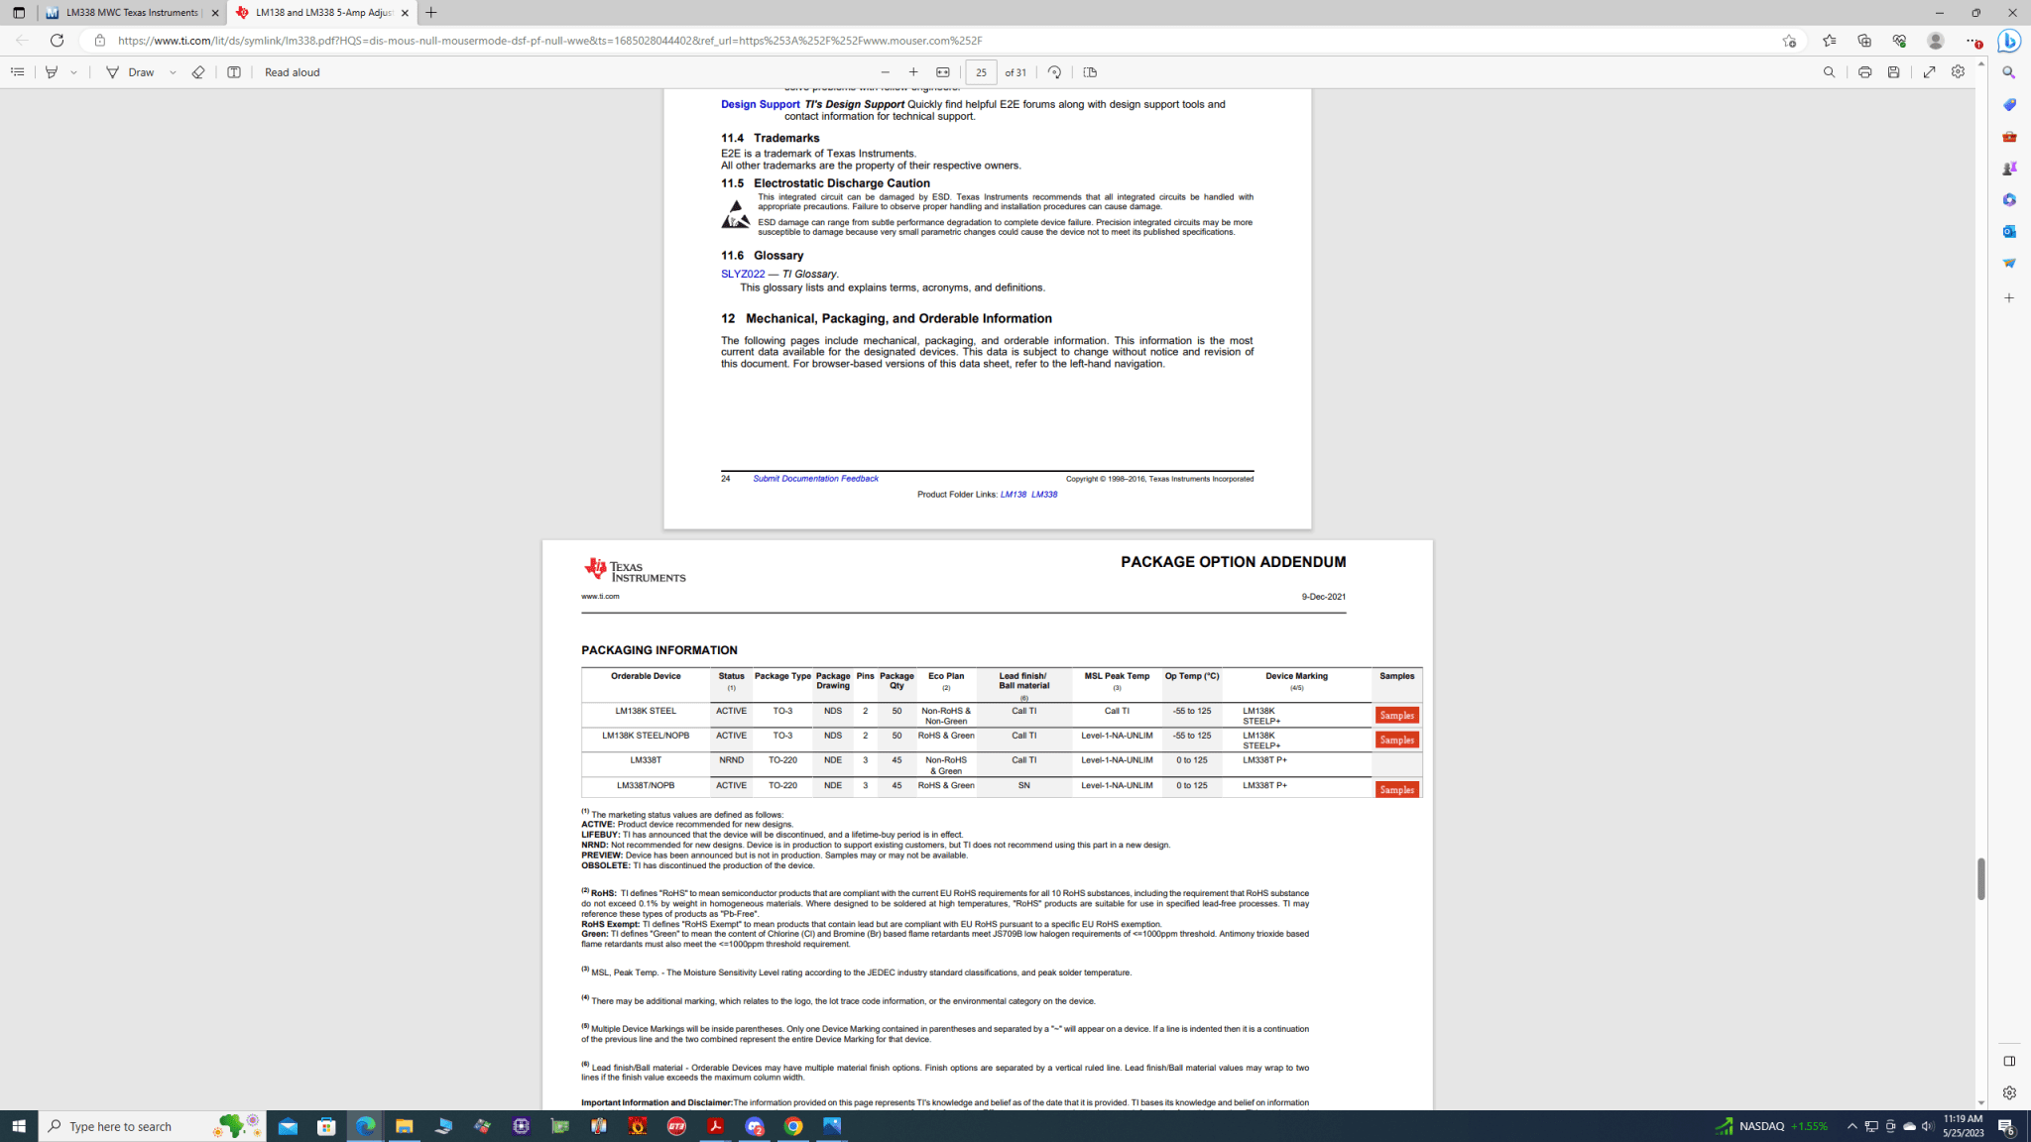Select the LM138 and LM338 5-Amp tab
Screen dimensions: 2031x1142
(322, 13)
